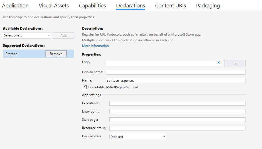Click the Entry point text field
The width and height of the screenshot is (262, 149).
pyautogui.click(x=177, y=111)
